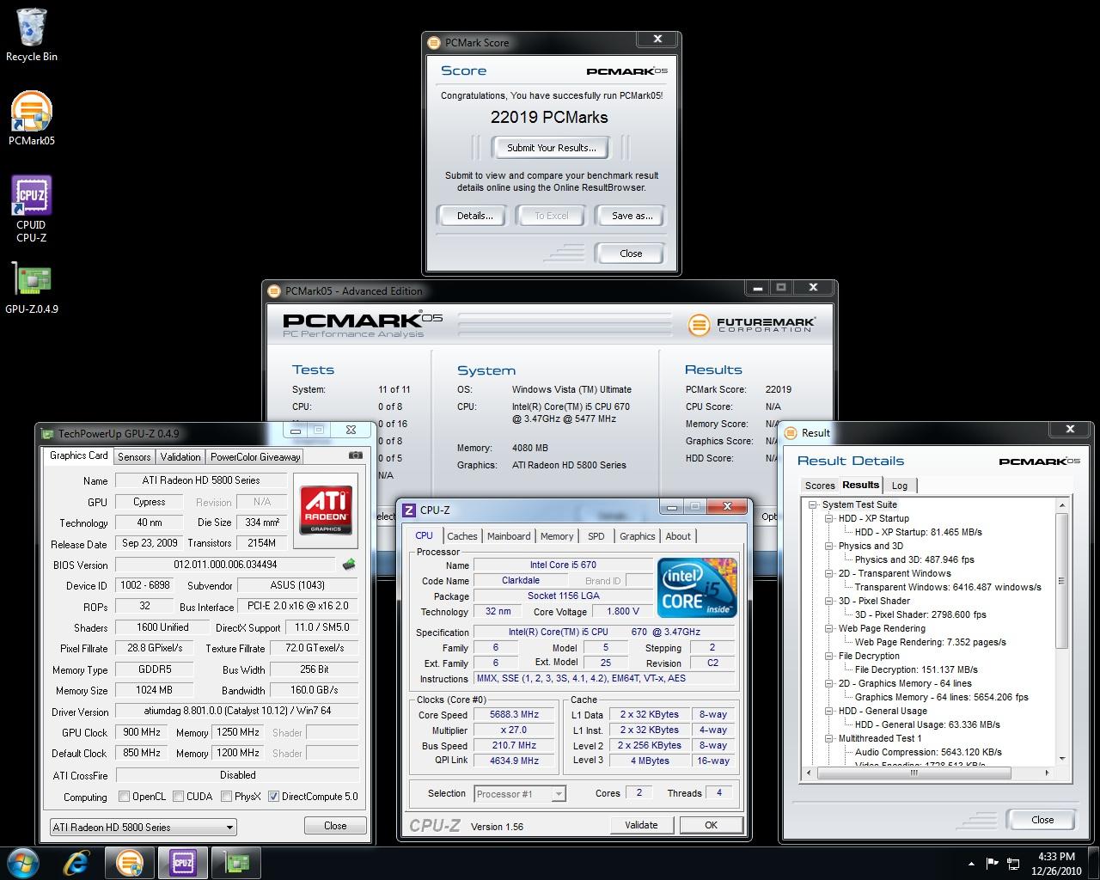Collapse the 2D - Transparent Windows node
The width and height of the screenshot is (1100, 880).
point(828,573)
